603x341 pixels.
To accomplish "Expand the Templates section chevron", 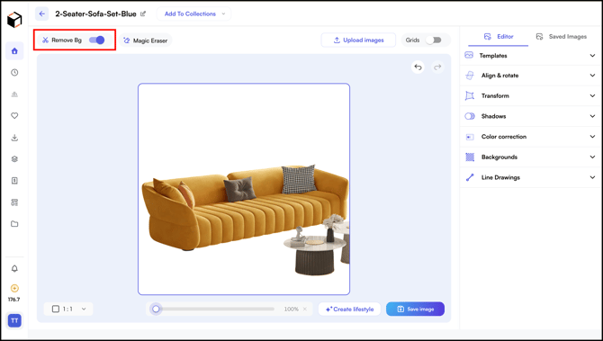I will click(592, 56).
